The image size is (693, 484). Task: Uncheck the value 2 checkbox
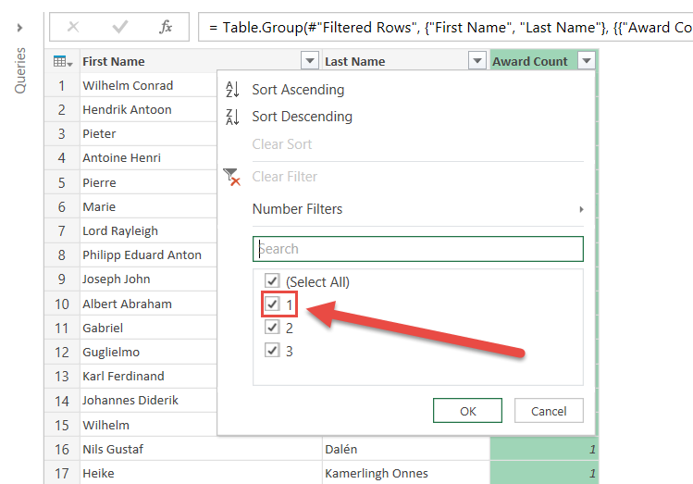point(272,328)
